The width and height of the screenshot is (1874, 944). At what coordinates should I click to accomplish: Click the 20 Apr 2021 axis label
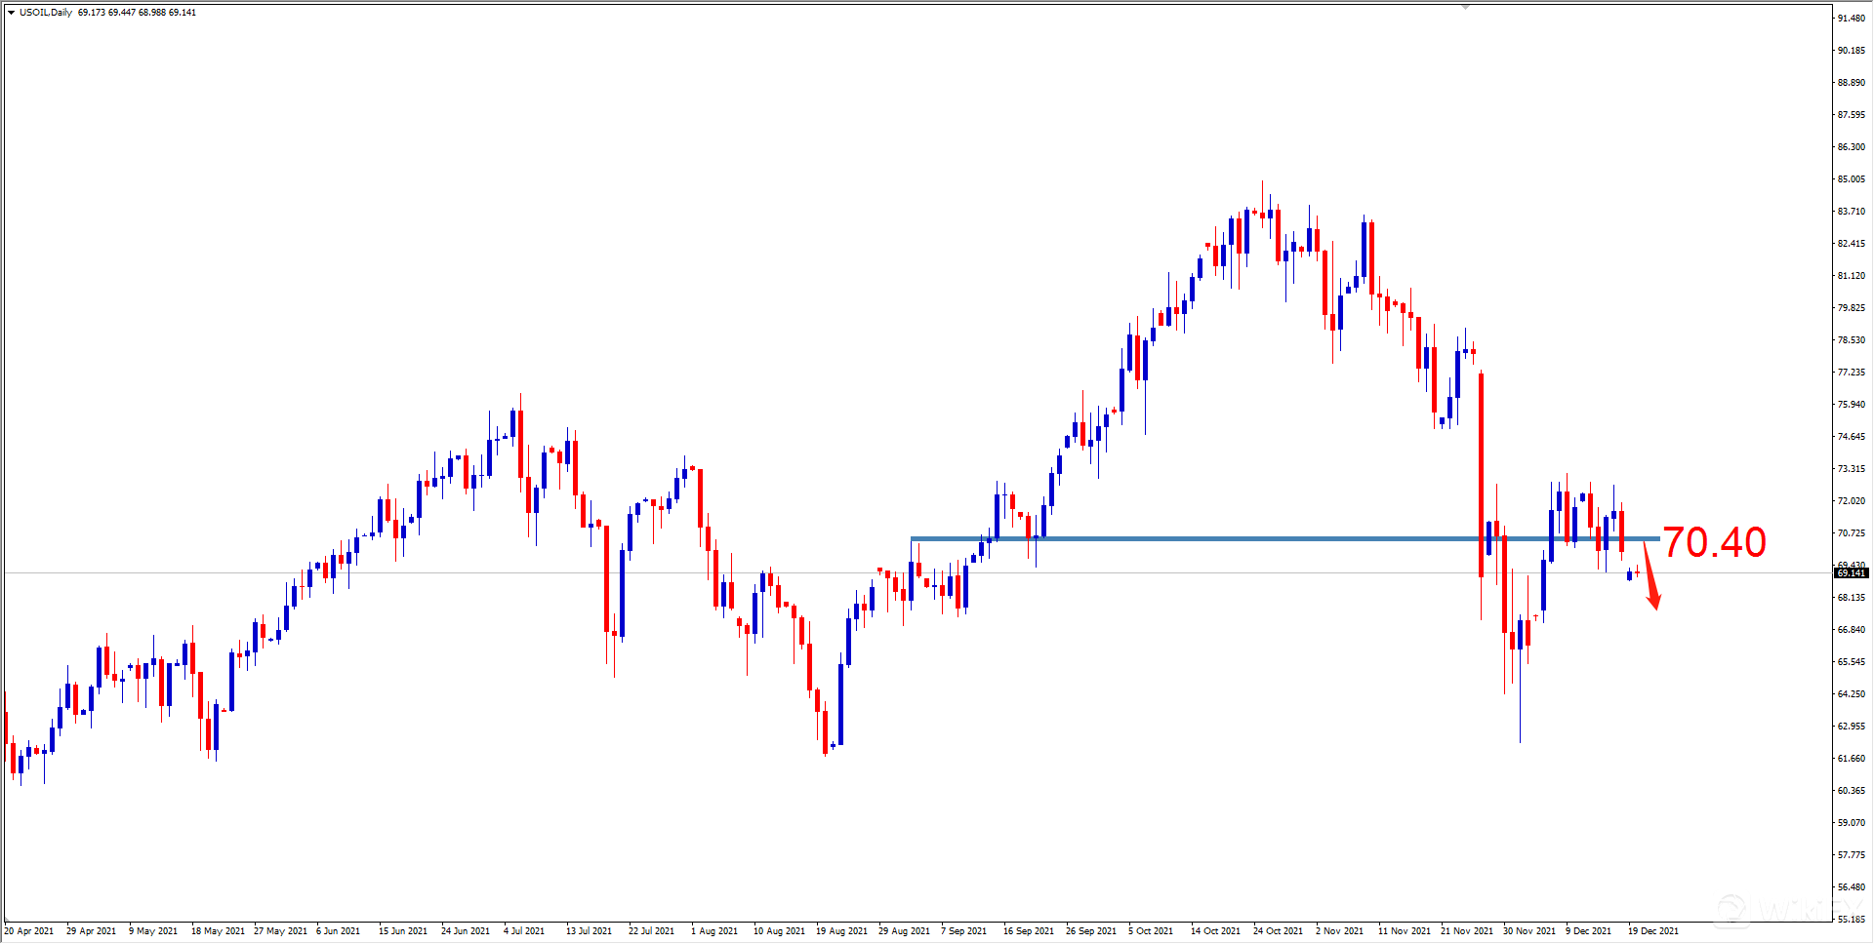click(30, 930)
